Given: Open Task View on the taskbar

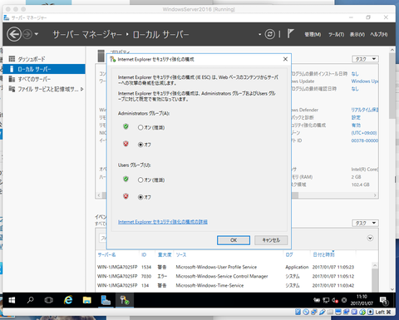Looking at the screenshot, I should [49, 300].
